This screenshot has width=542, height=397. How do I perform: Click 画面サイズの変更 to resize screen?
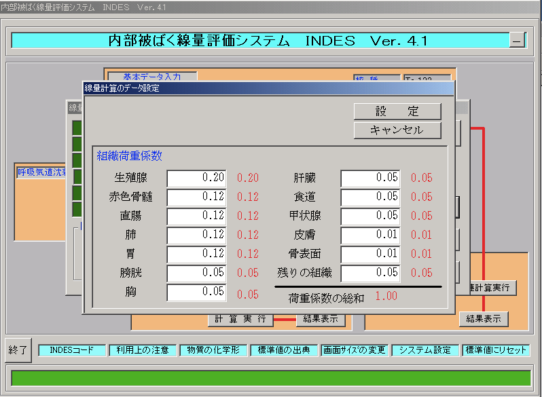pyautogui.click(x=355, y=350)
